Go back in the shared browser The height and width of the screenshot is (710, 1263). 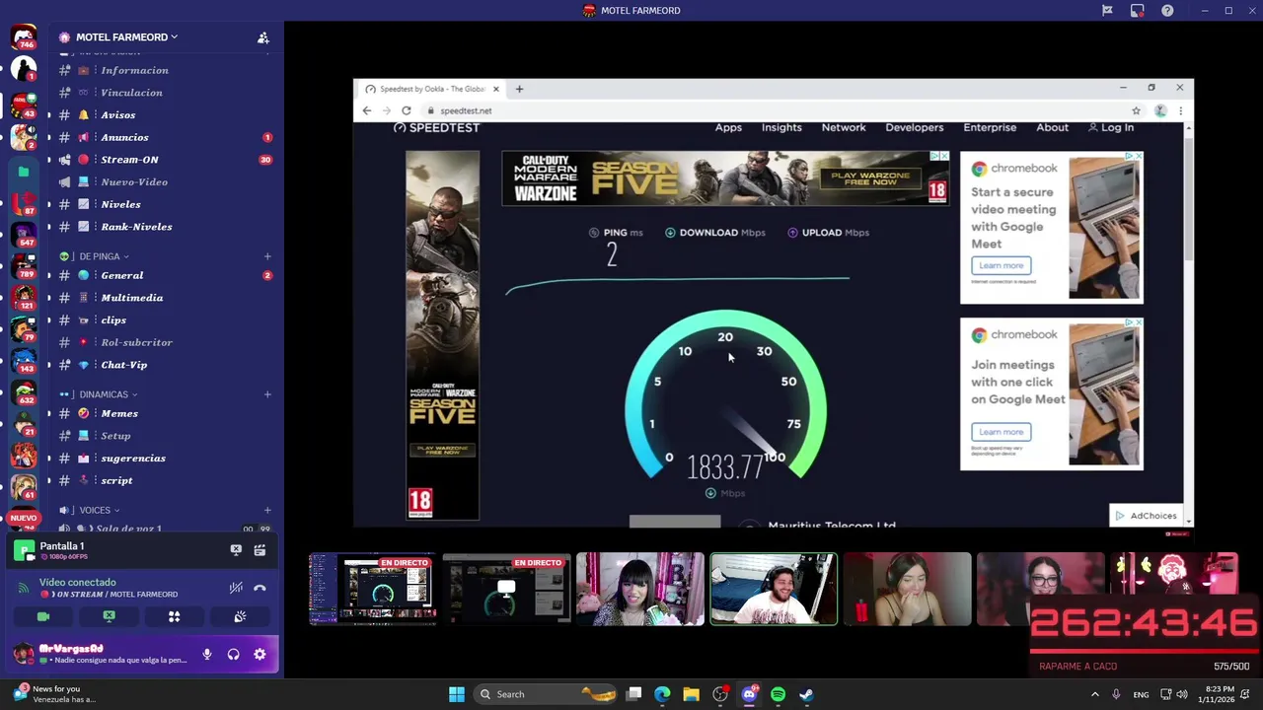[367, 110]
